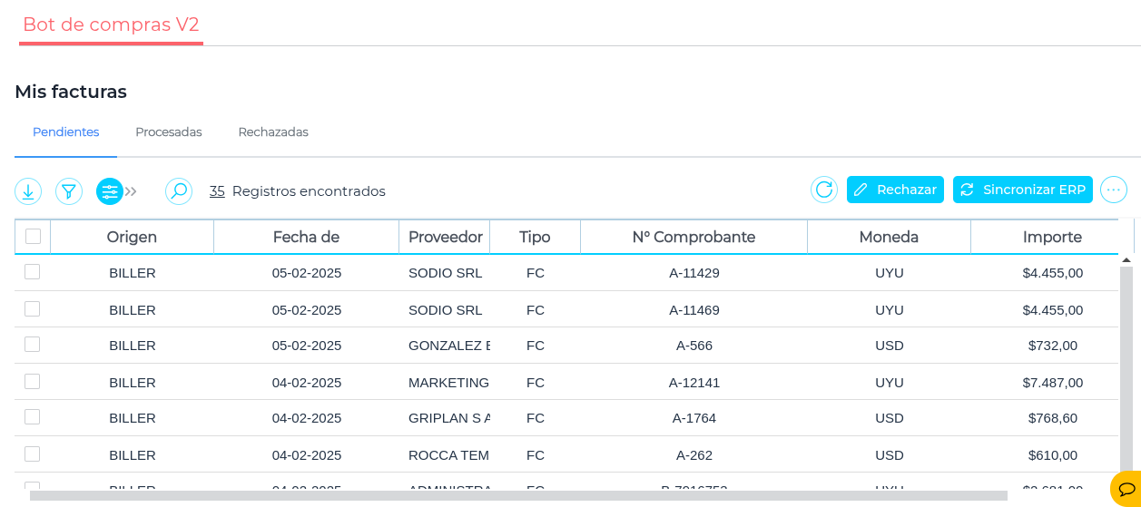This screenshot has width=1141, height=507.
Task: Toggle the select-all header checkbox
Action: tap(33, 237)
